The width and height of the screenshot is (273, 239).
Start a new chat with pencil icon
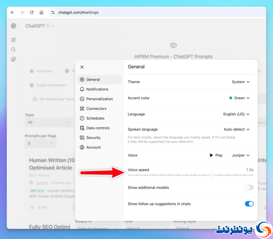click(13, 40)
